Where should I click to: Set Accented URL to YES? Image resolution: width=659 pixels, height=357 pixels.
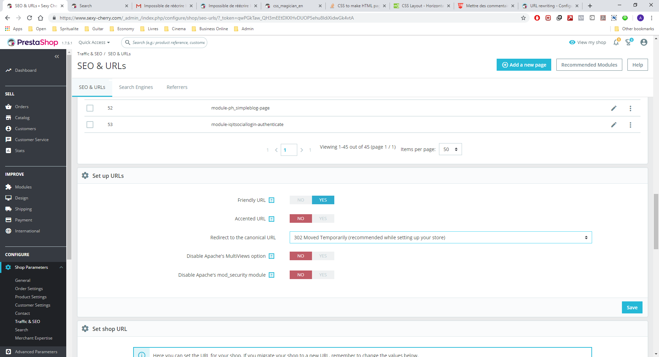coord(323,219)
